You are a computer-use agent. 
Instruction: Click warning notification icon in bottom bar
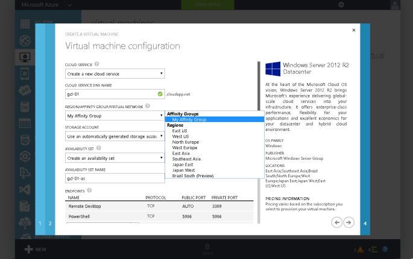click(x=360, y=249)
